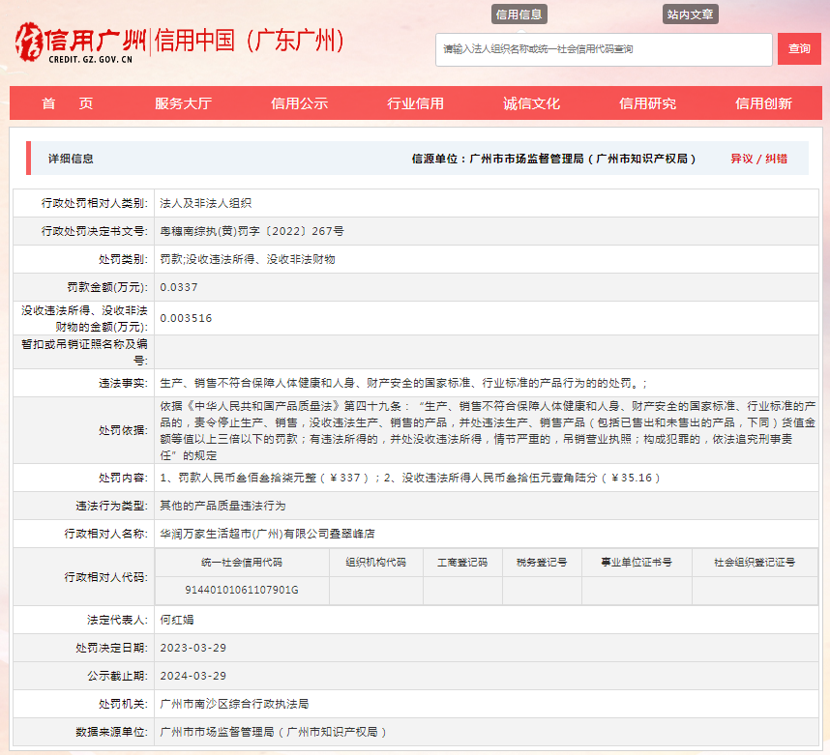Click the 信用中国（广东广州）header title

pyautogui.click(x=249, y=41)
